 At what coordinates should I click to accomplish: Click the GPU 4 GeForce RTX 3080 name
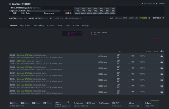coord(25,79)
